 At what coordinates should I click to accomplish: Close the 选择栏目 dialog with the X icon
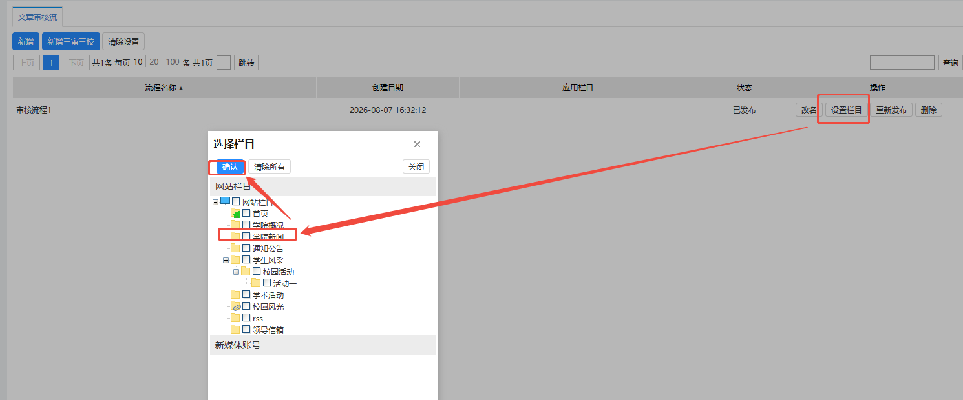(x=417, y=145)
